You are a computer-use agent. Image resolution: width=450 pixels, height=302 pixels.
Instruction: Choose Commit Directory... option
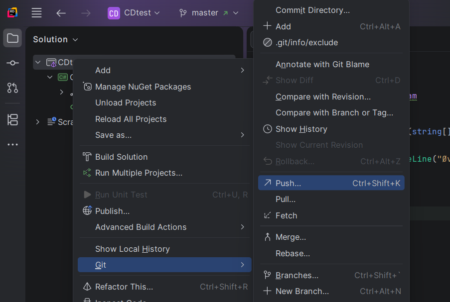331,10
